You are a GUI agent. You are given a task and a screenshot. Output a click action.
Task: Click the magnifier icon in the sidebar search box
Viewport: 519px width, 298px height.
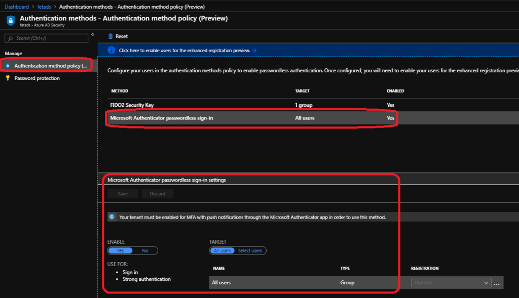pyautogui.click(x=9, y=38)
